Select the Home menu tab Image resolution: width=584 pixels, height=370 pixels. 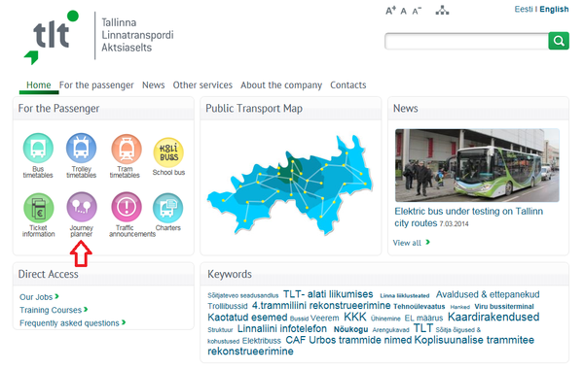click(x=38, y=85)
